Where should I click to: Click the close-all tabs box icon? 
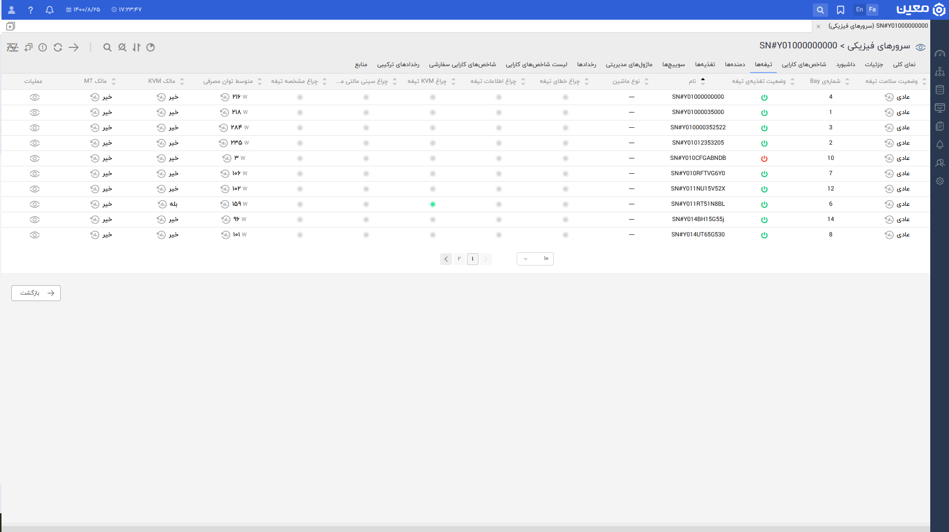(10, 26)
